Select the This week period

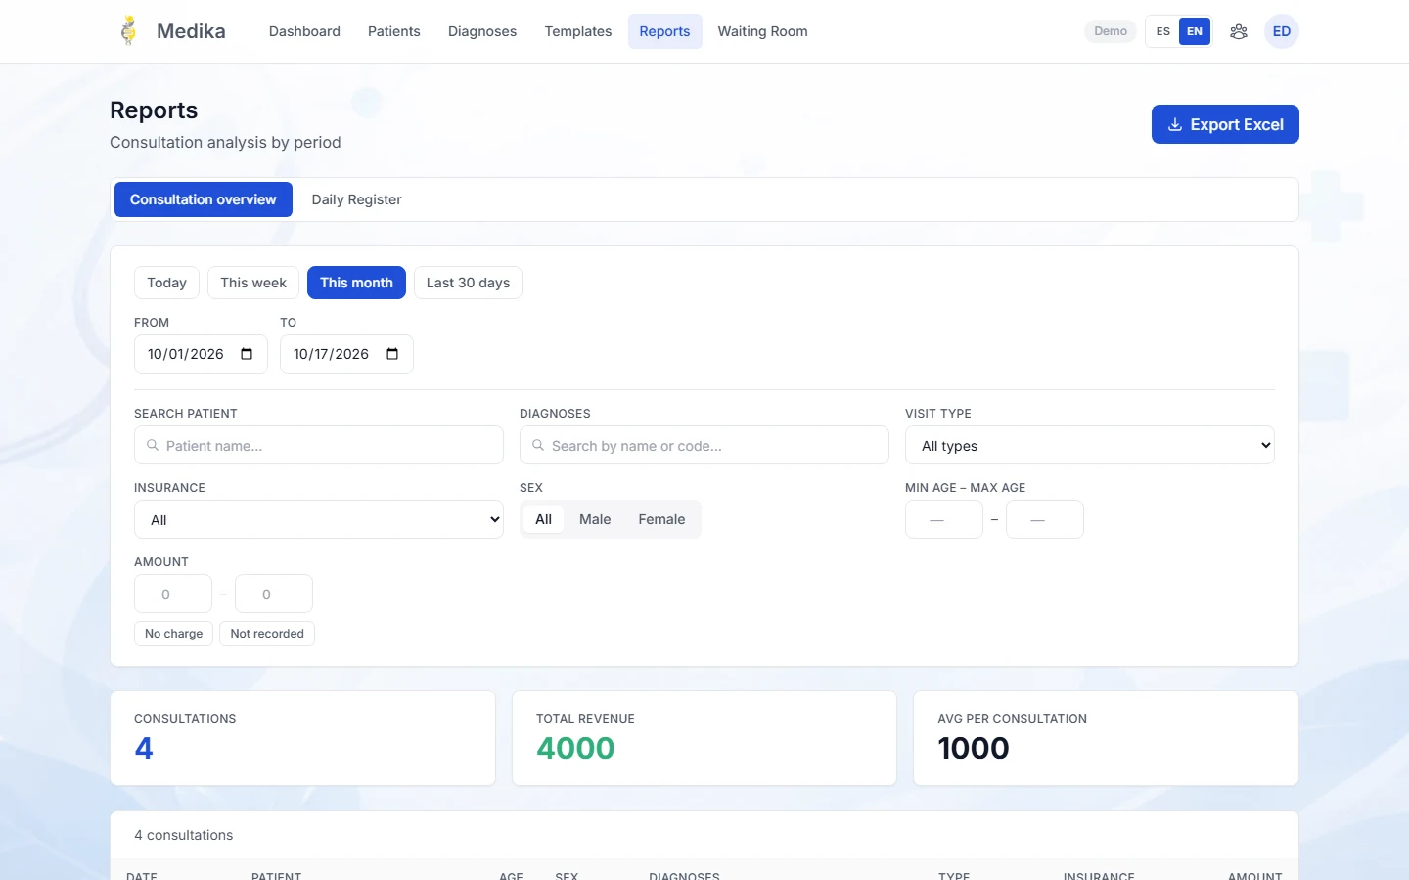[253, 283]
